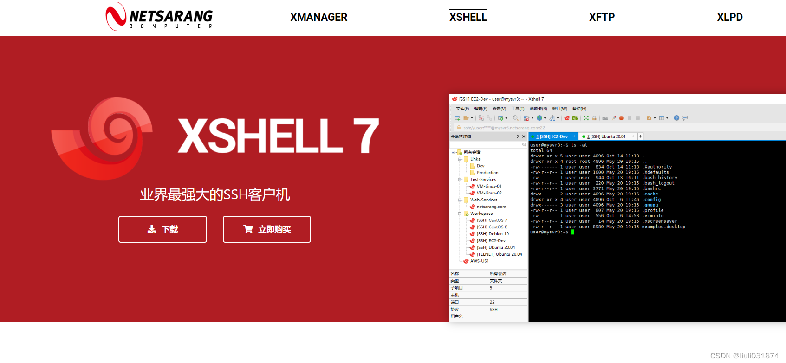Click the session Properties toolbar icon
This screenshot has height=363, width=786.
(x=500, y=118)
